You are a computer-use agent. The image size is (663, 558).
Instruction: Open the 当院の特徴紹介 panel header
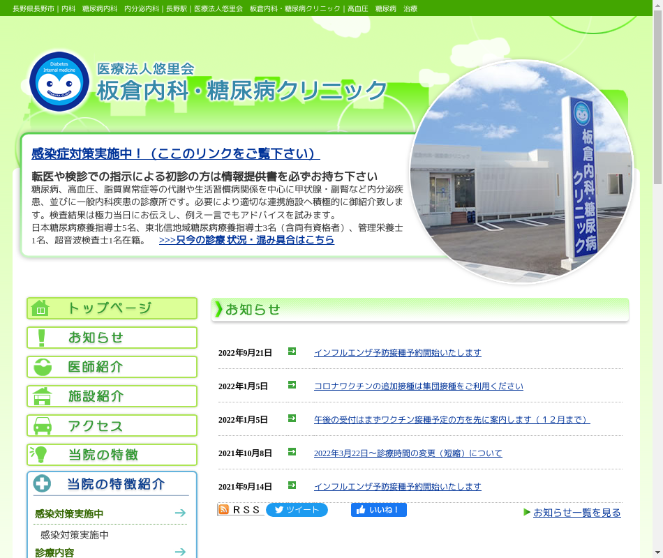tap(112, 484)
